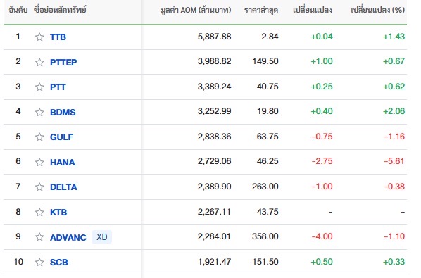The height and width of the screenshot is (278, 421).
Task: Toggle favorite star for TTB
Action: (x=39, y=37)
